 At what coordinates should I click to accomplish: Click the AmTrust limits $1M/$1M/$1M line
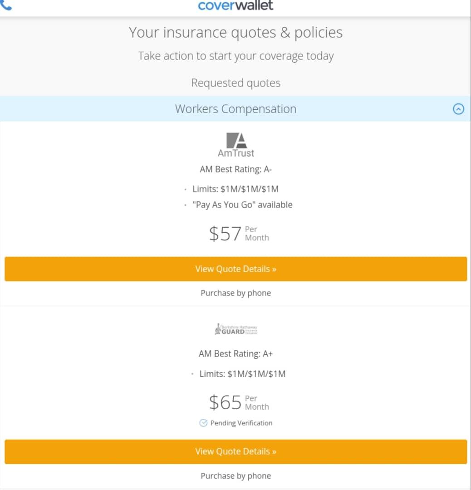(235, 189)
